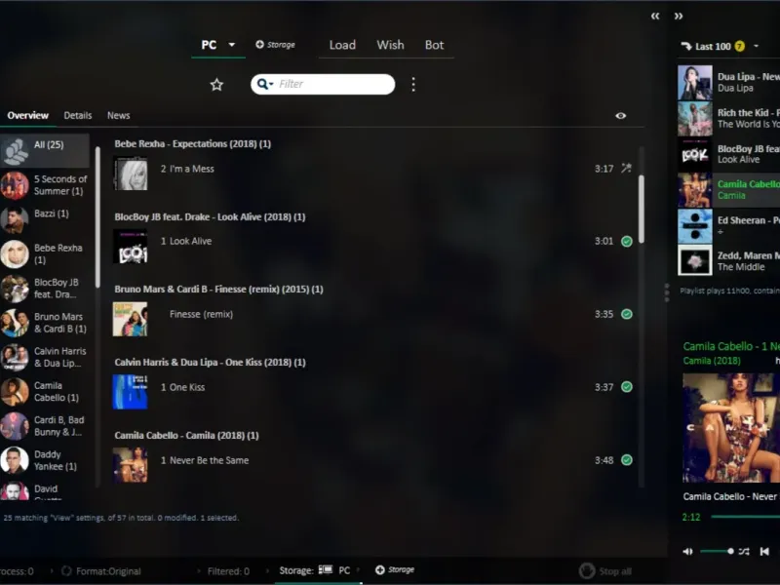Click the Bebe Rexha - Expectations album header
Viewport: 780px width, 585px height.
coord(193,143)
